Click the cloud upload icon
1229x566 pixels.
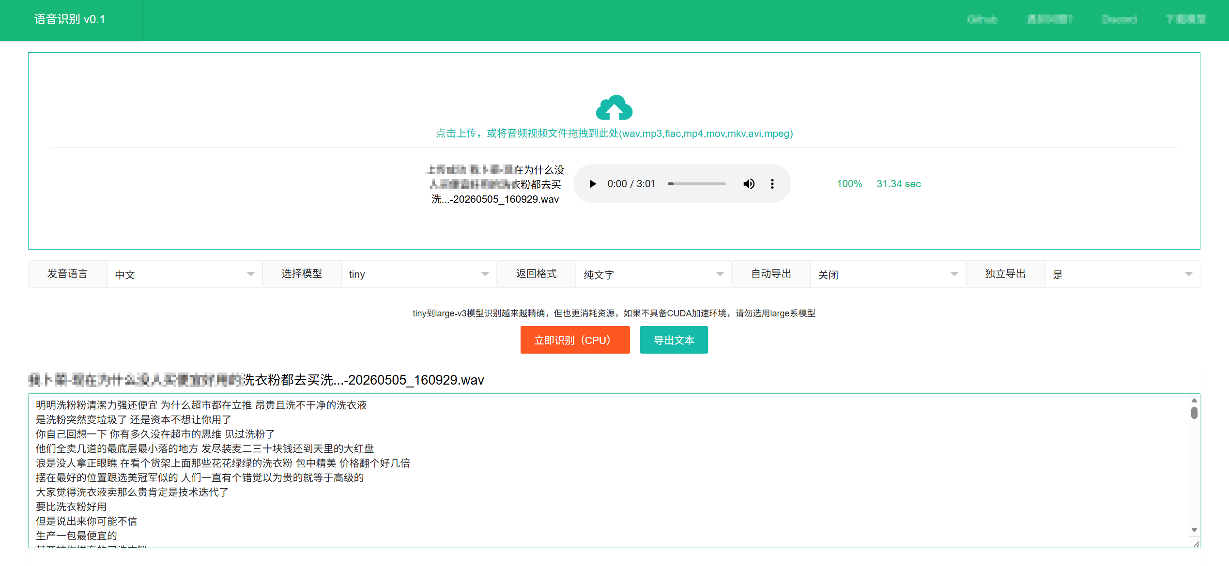[614, 107]
